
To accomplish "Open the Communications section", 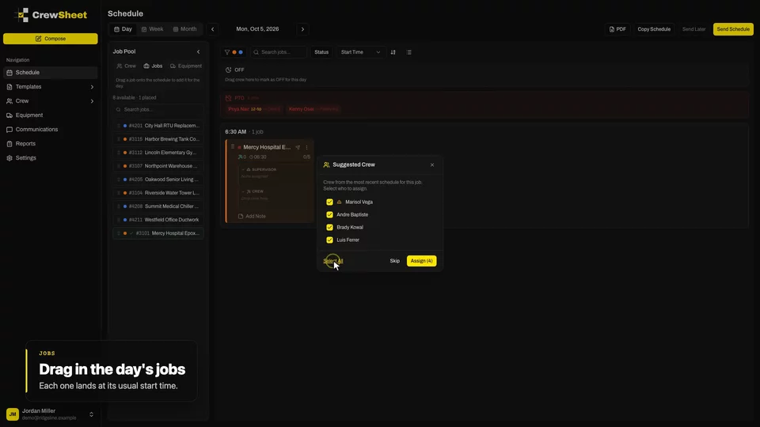I will [51, 129].
